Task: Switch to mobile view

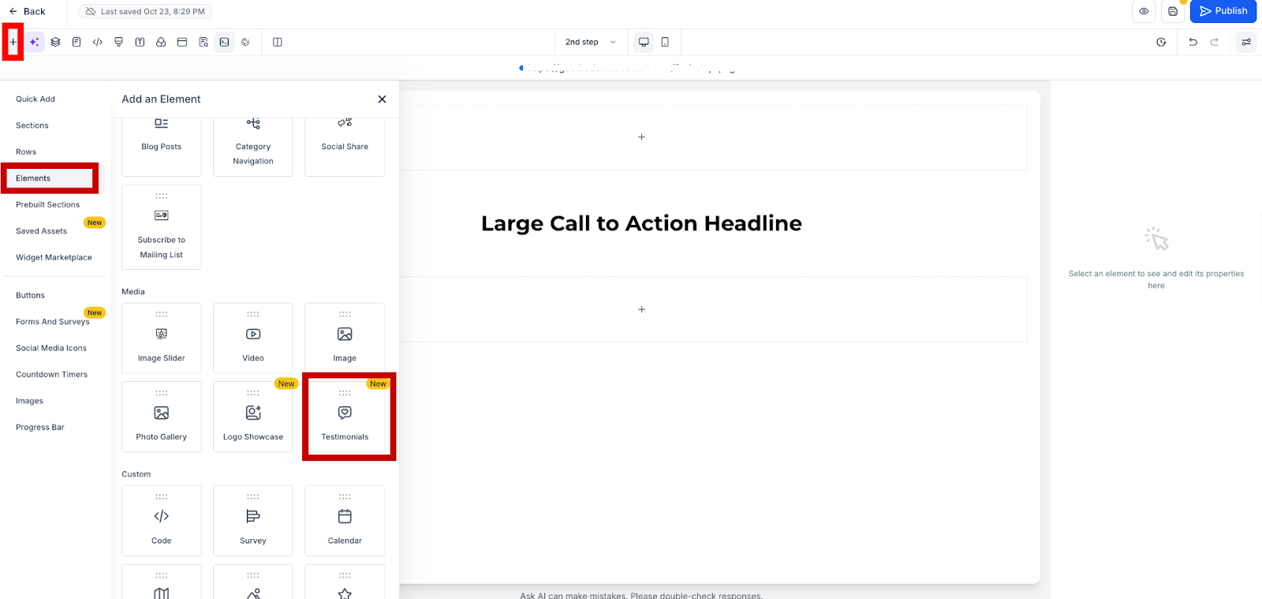Action: click(665, 42)
